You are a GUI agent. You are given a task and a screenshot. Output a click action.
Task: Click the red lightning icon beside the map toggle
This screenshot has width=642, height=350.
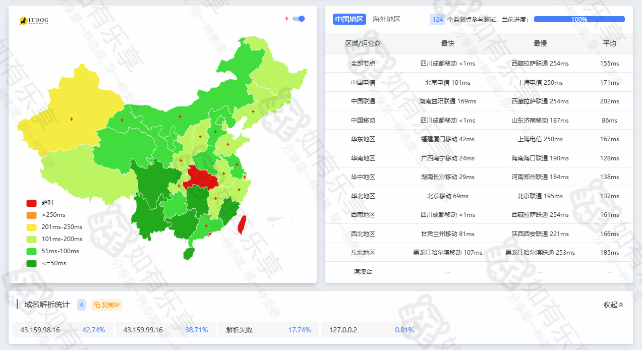[286, 19]
